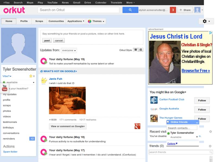Click the account avatar icon in header
Image resolution: width=217 pixels, height=162 pixels.
(197, 10)
